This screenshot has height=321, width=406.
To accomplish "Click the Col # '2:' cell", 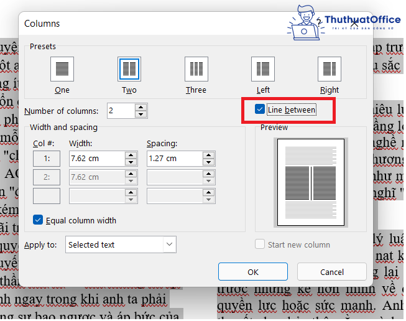I will click(47, 177).
